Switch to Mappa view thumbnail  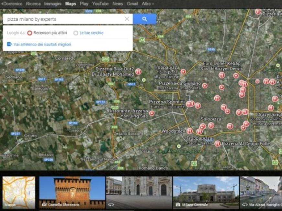coord(19,193)
